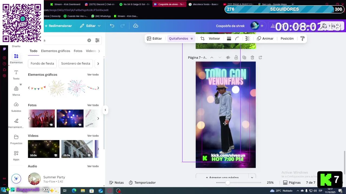Open the Páginas grid view
The width and height of the screenshot is (346, 194).
pos(292,183)
